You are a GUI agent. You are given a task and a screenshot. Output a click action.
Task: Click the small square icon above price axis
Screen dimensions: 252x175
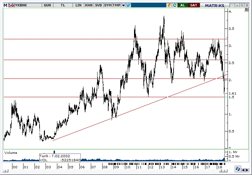click(x=246, y=9)
